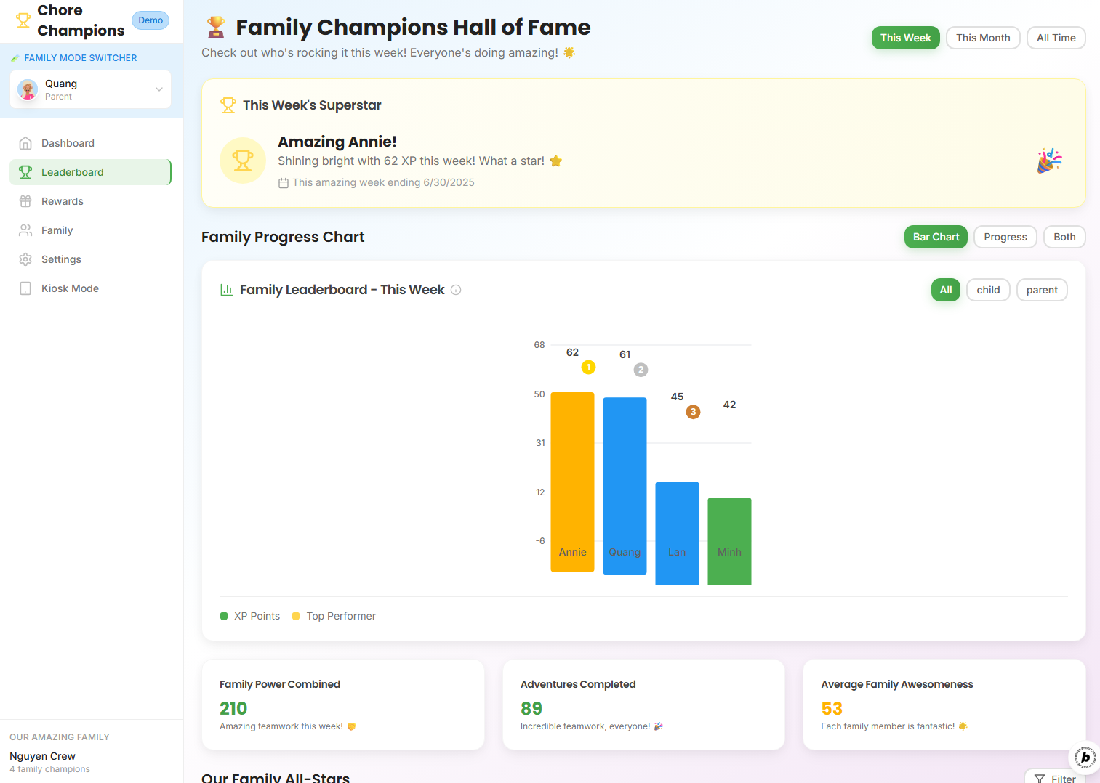Select the parent filter option
1100x783 pixels.
pyautogui.click(x=1042, y=290)
